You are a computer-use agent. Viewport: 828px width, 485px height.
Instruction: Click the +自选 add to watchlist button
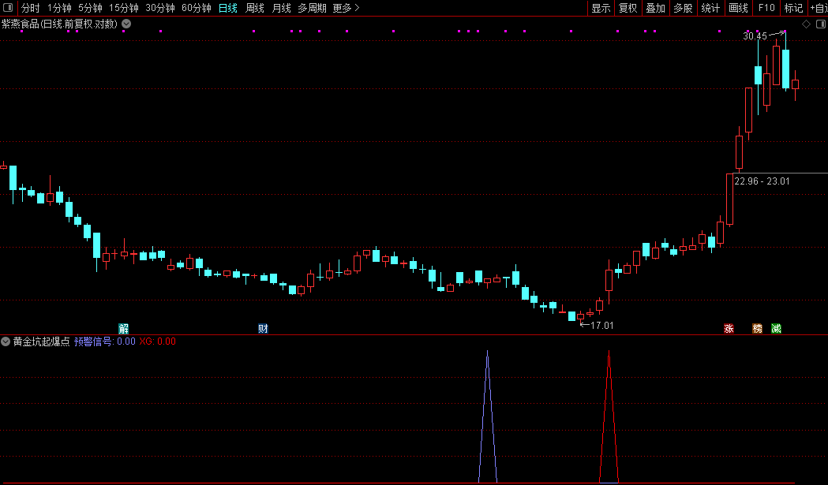[819, 8]
